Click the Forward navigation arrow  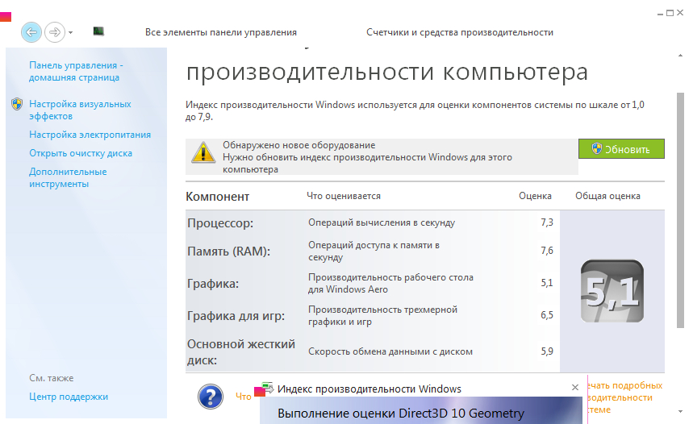[54, 32]
